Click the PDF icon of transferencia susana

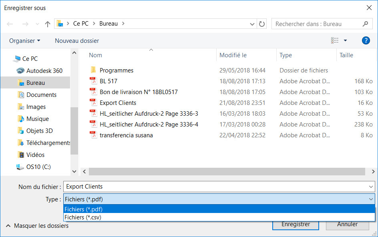point(93,135)
